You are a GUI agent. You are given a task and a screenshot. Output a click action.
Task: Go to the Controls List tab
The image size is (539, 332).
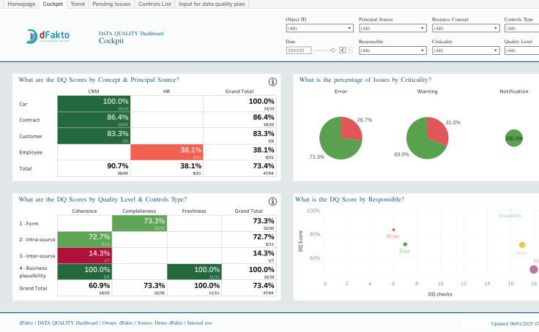coord(155,4)
